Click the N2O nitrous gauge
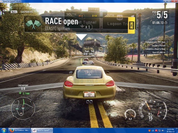The height and width of the screenshot is (133, 178). [130, 114]
